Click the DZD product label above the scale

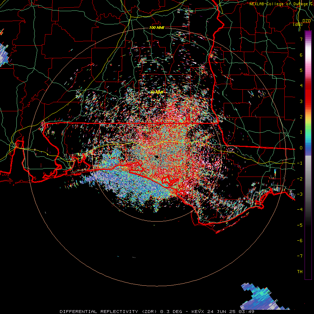coord(306,21)
